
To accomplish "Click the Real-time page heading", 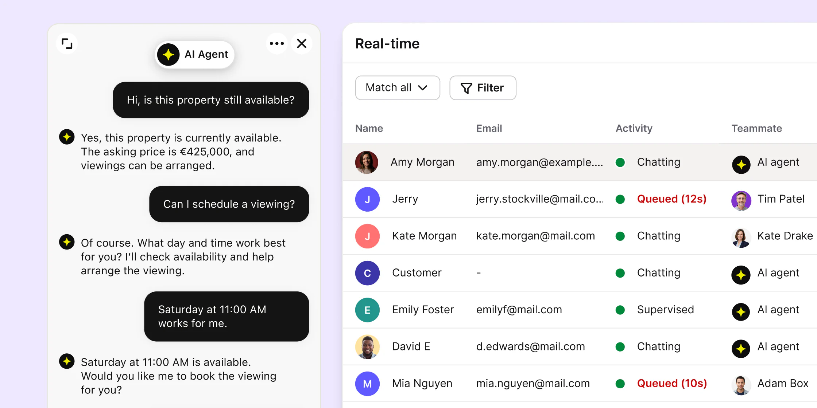I will (387, 44).
